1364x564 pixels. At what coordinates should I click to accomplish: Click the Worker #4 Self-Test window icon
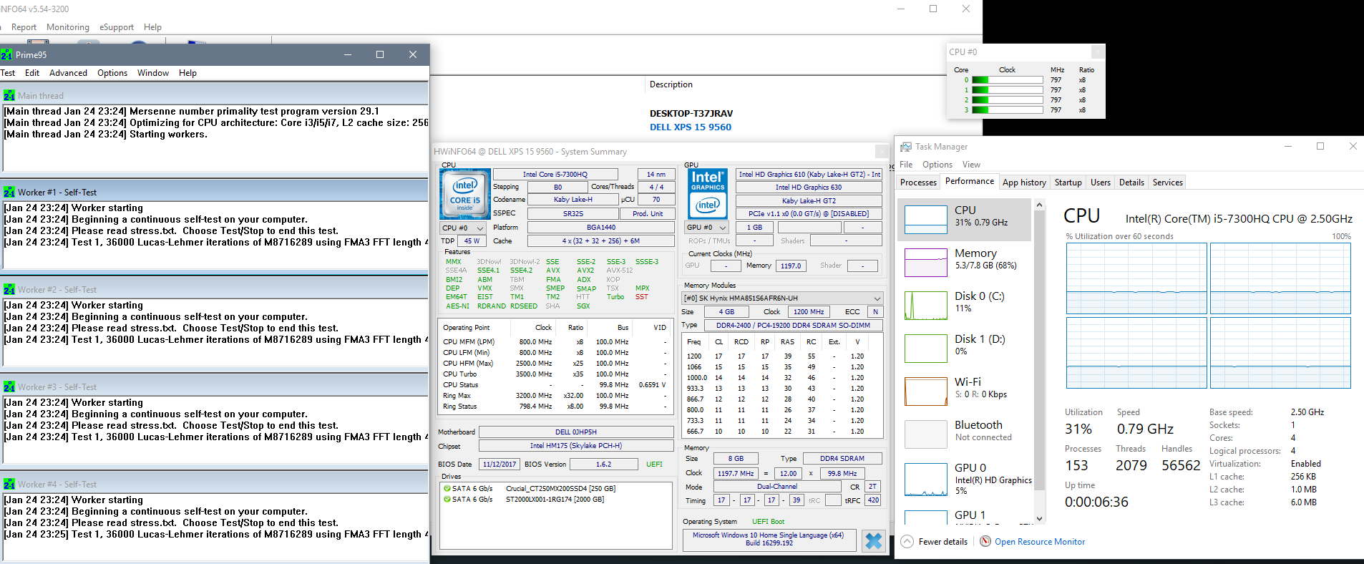coord(9,484)
